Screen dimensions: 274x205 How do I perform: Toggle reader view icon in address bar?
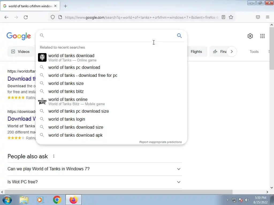point(223,17)
